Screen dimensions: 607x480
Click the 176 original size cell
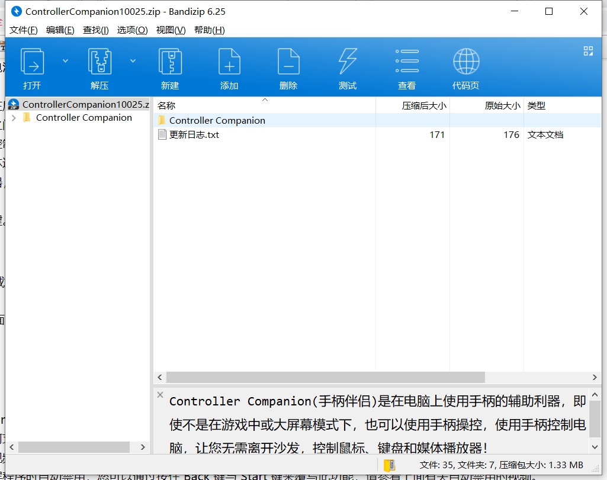(x=511, y=134)
